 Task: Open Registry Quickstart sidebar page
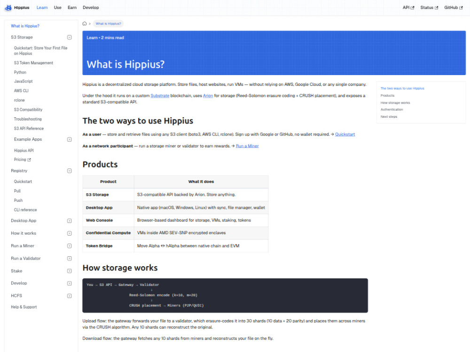(23, 182)
